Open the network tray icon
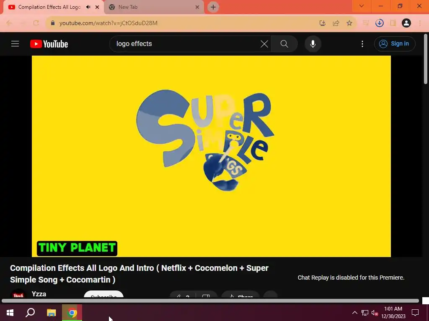Screen dimensions: 429x321 [x=365, y=313]
